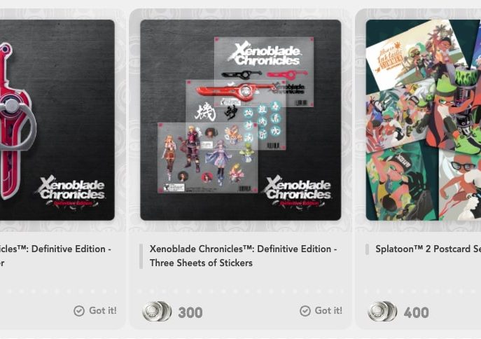
Task: Open the Xenoblade Three Sheets of Stickers title link
Action: coord(243,256)
